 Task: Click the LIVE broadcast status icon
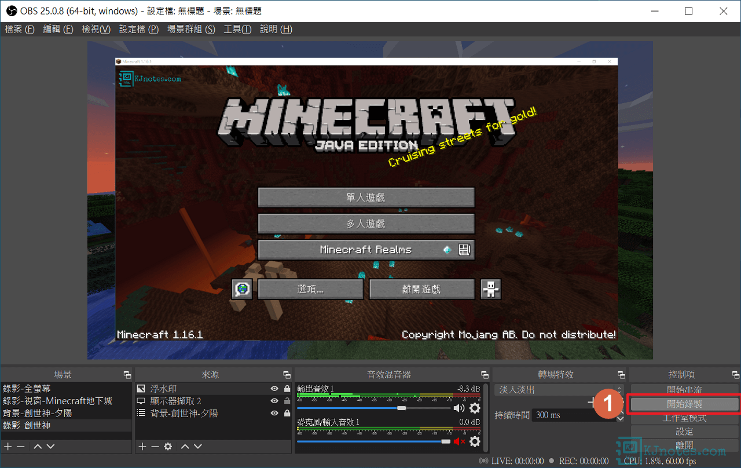pyautogui.click(x=483, y=461)
